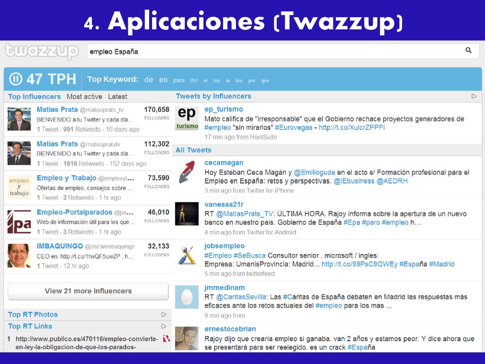
Task: Open link http://t.co/XulcrZPPFi
Action: (x=352, y=127)
